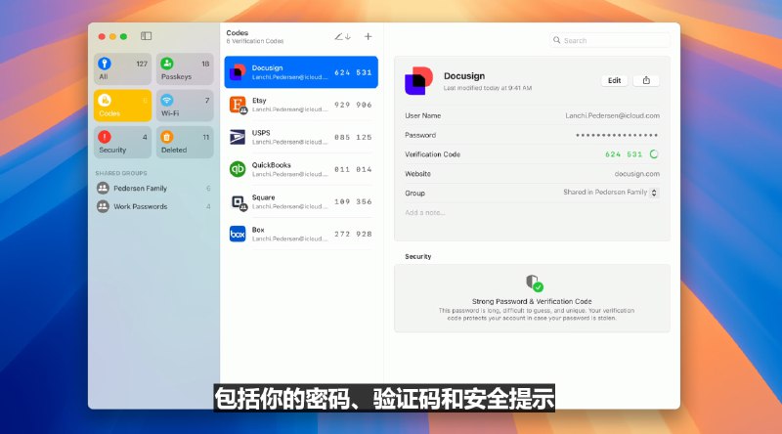Click the Pedersen Family group icon
This screenshot has width=782, height=434.
click(x=103, y=188)
